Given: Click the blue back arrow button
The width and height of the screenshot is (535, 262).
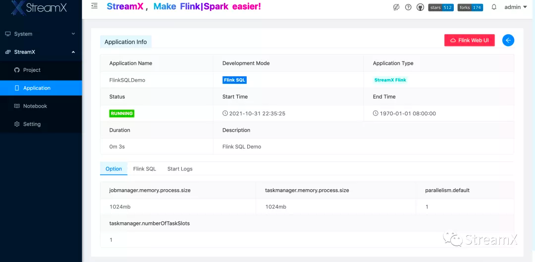Looking at the screenshot, I should point(508,41).
